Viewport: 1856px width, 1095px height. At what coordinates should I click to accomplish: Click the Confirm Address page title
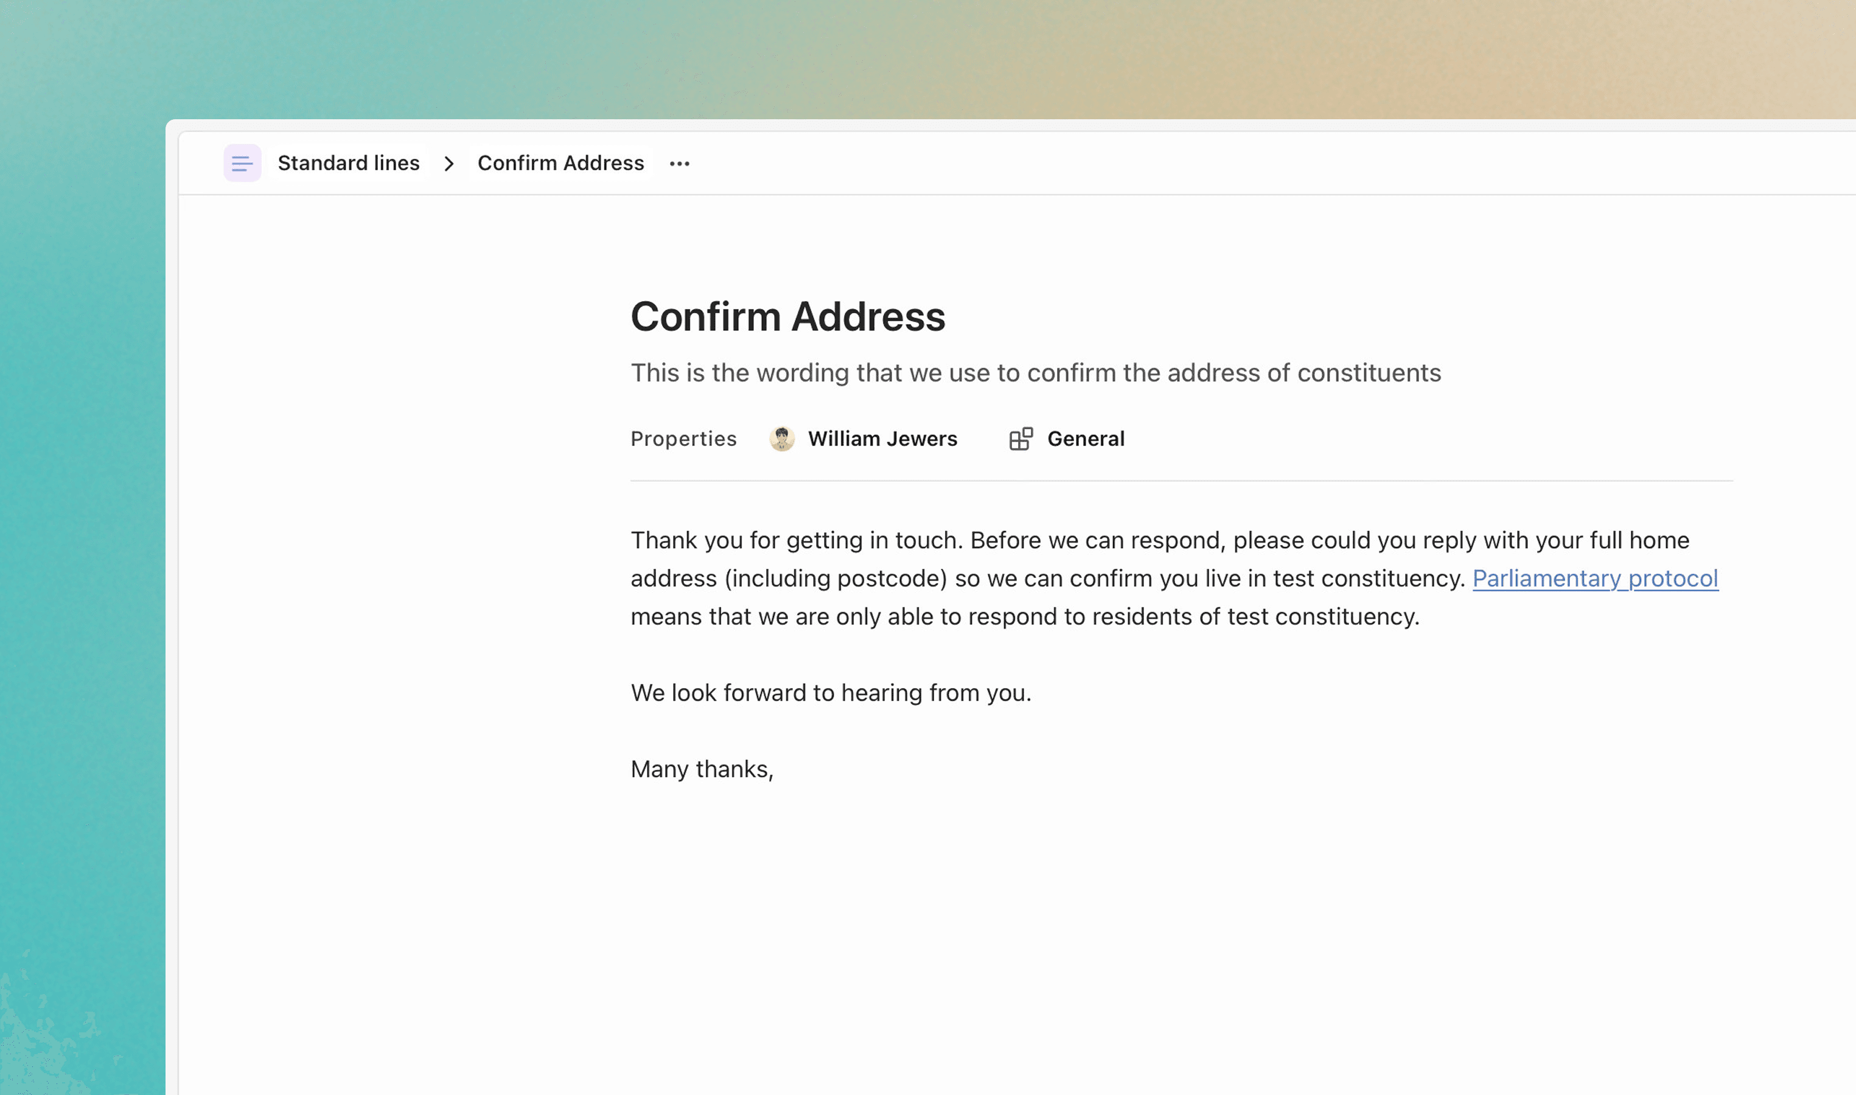[x=788, y=318]
